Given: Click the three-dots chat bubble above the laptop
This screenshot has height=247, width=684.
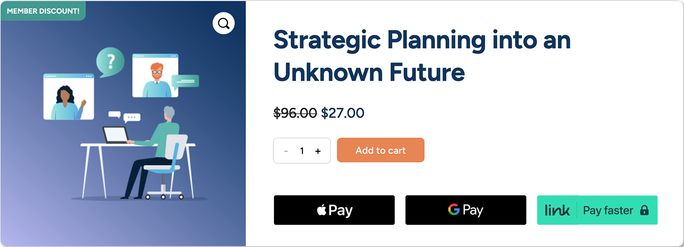Looking at the screenshot, I should [131, 117].
